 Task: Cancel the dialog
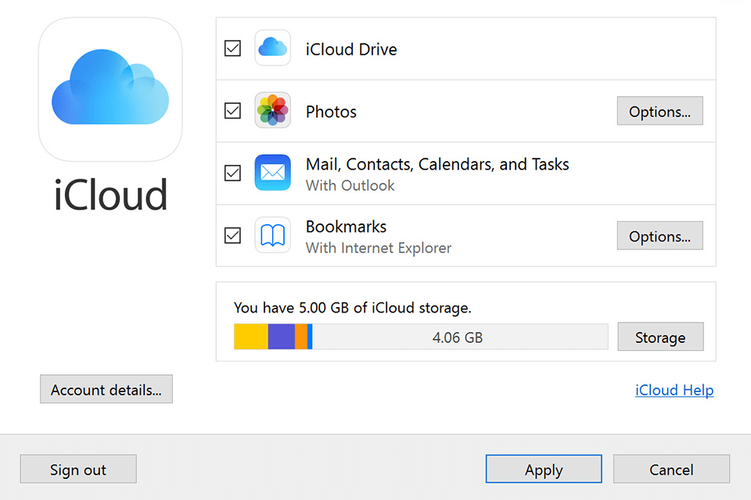[671, 470]
